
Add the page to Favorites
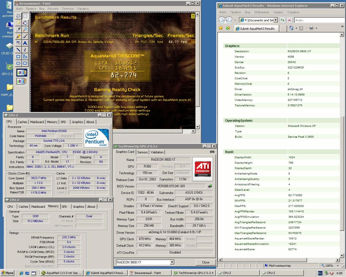pos(228,28)
